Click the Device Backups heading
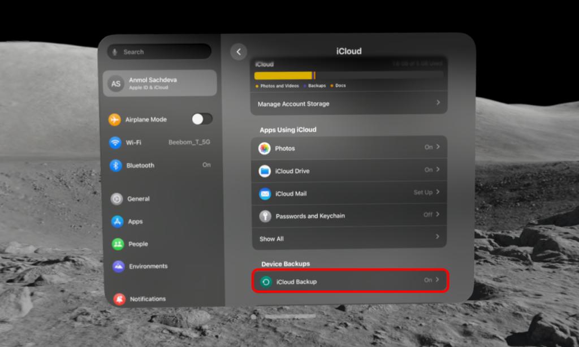Screen dimensions: 579x347 286,264
